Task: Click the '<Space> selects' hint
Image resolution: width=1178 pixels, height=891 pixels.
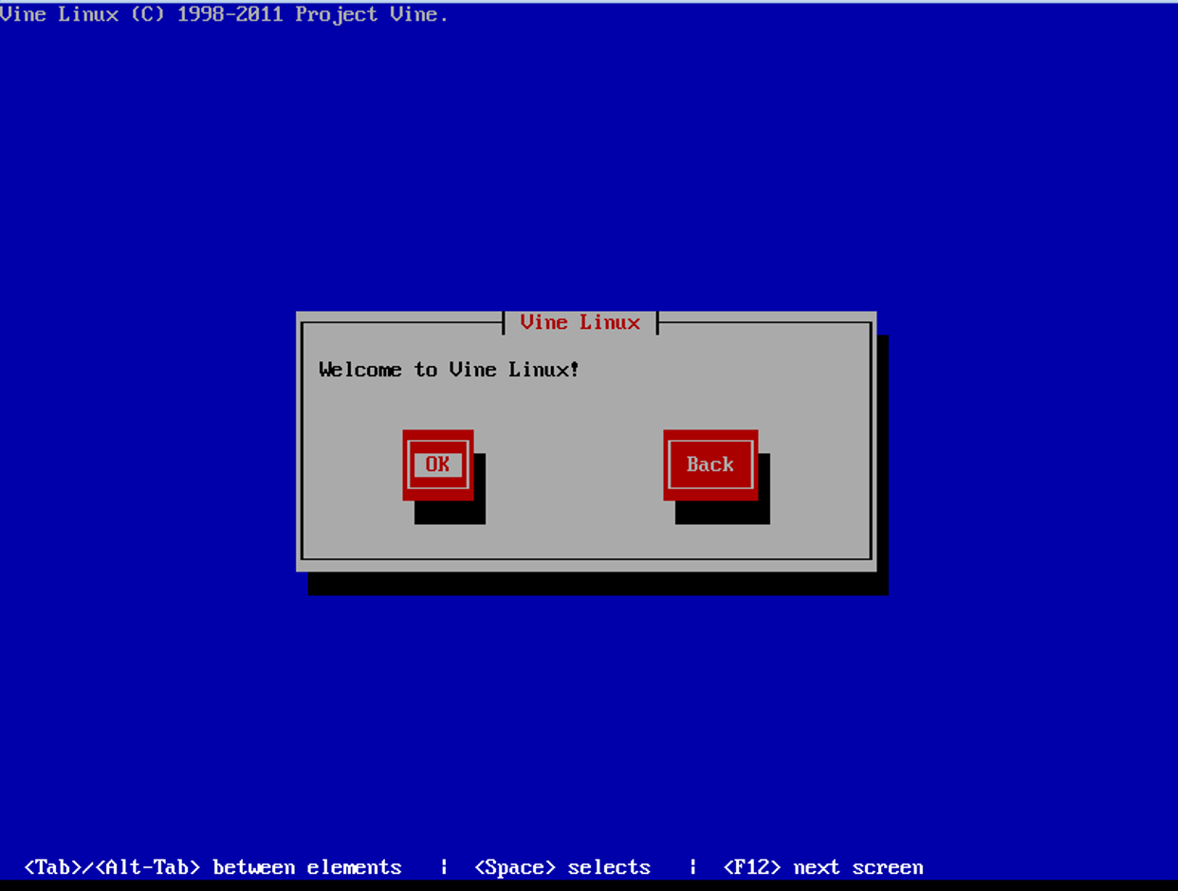Action: [562, 867]
